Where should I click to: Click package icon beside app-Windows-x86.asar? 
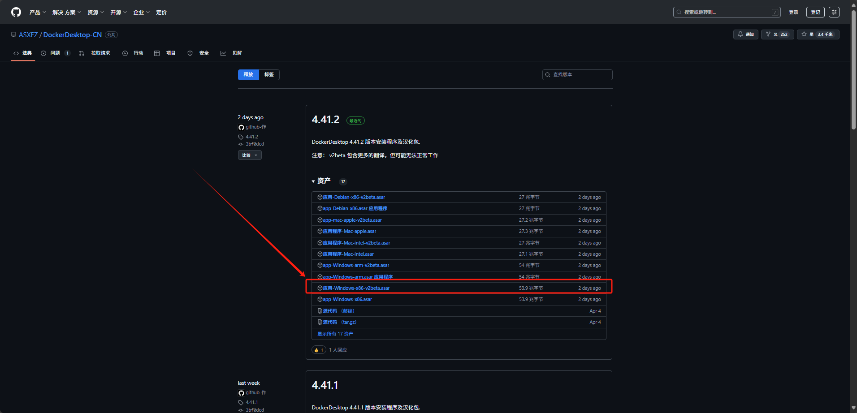coord(320,299)
